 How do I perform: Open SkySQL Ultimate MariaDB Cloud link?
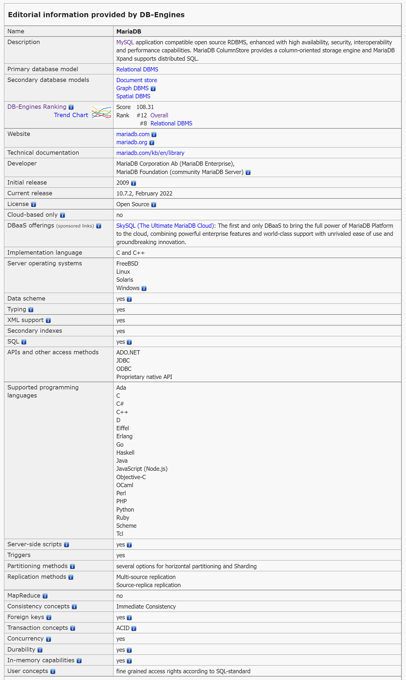click(x=165, y=226)
